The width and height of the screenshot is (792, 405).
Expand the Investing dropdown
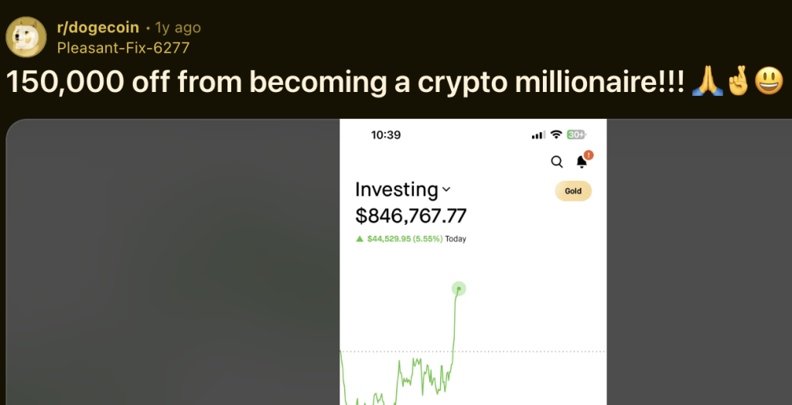click(446, 189)
